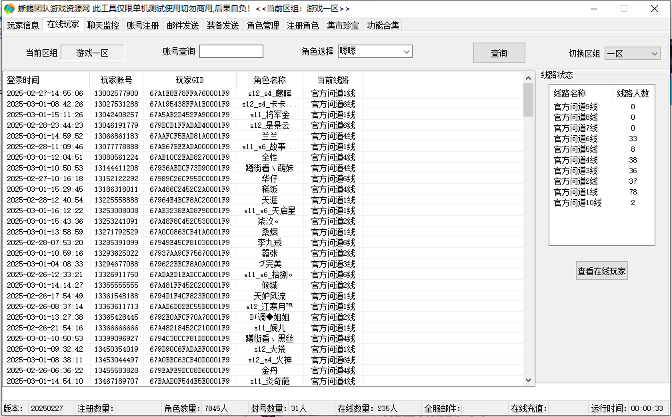Click the app icon in the title bar

point(8,9)
